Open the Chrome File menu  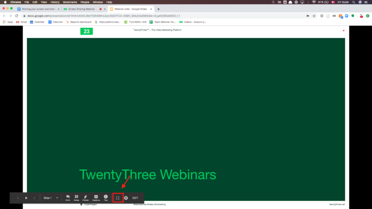(x=27, y=2)
